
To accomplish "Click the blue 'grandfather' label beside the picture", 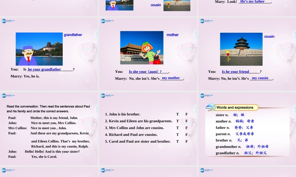I will pos(73,35).
